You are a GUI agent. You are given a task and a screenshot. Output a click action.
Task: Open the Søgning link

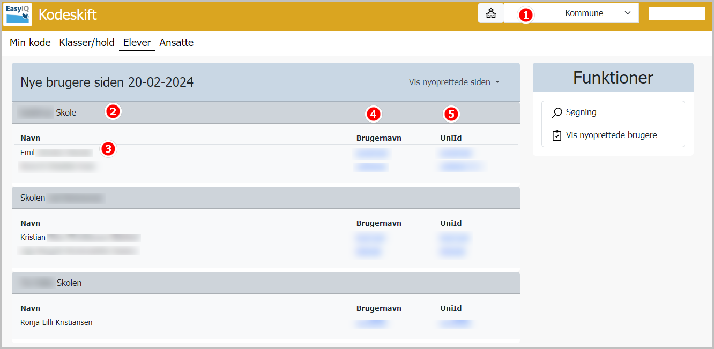coord(581,112)
